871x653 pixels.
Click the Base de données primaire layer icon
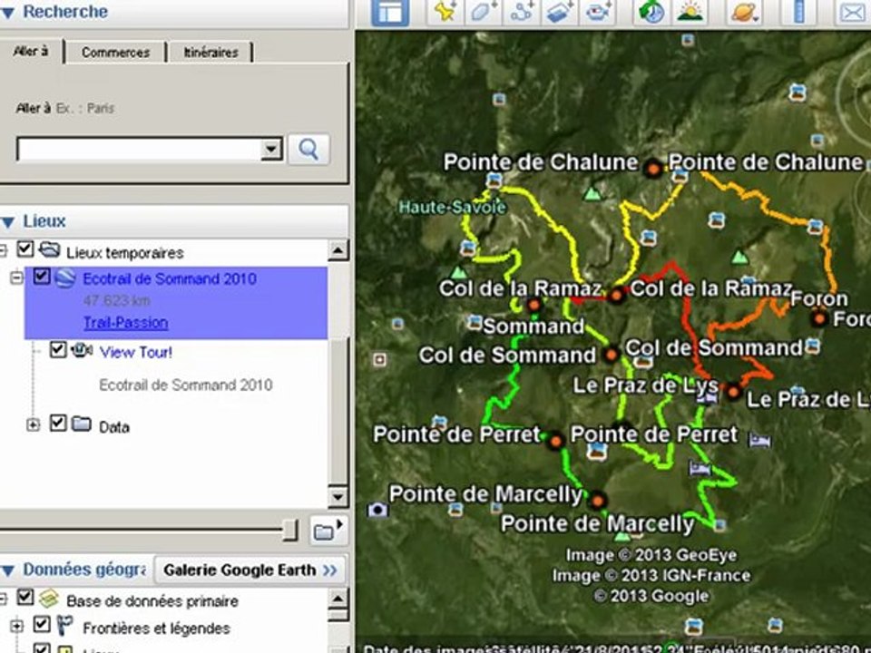49,598
